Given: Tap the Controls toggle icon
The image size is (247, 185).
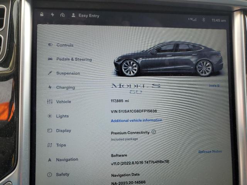Looking at the screenshot, I should [50, 45].
